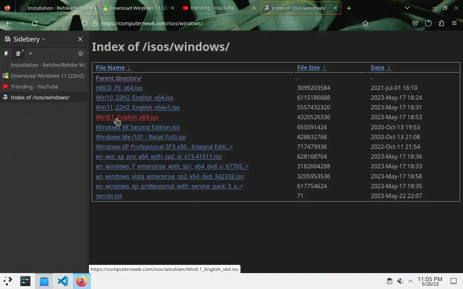Switch to Trending - YouTube top tab
This screenshot has width=463, height=289.
219,8
